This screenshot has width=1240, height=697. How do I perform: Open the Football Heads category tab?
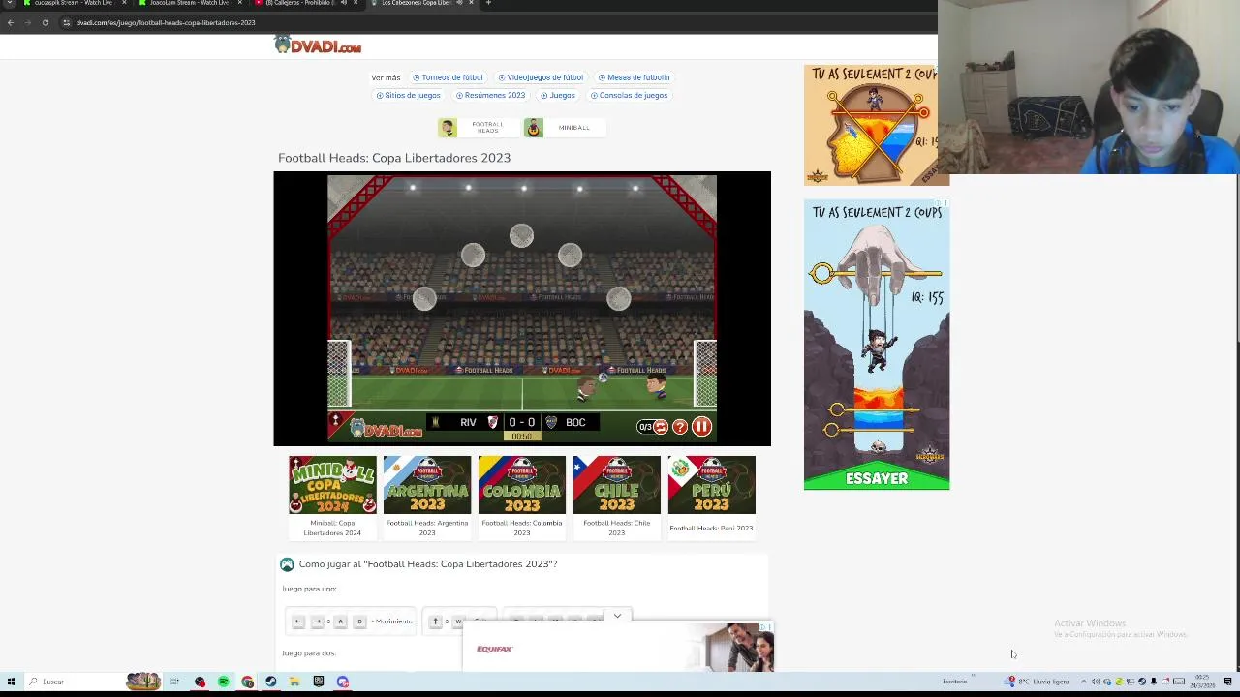(x=477, y=128)
